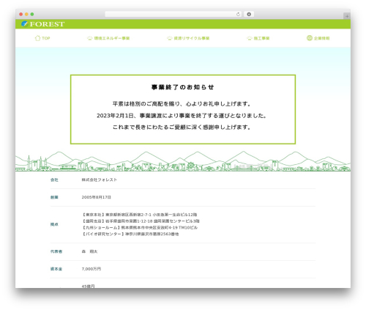This screenshot has height=310, width=366.
Task: Click the 【東京本社】 address line
Action: pyautogui.click(x=140, y=215)
